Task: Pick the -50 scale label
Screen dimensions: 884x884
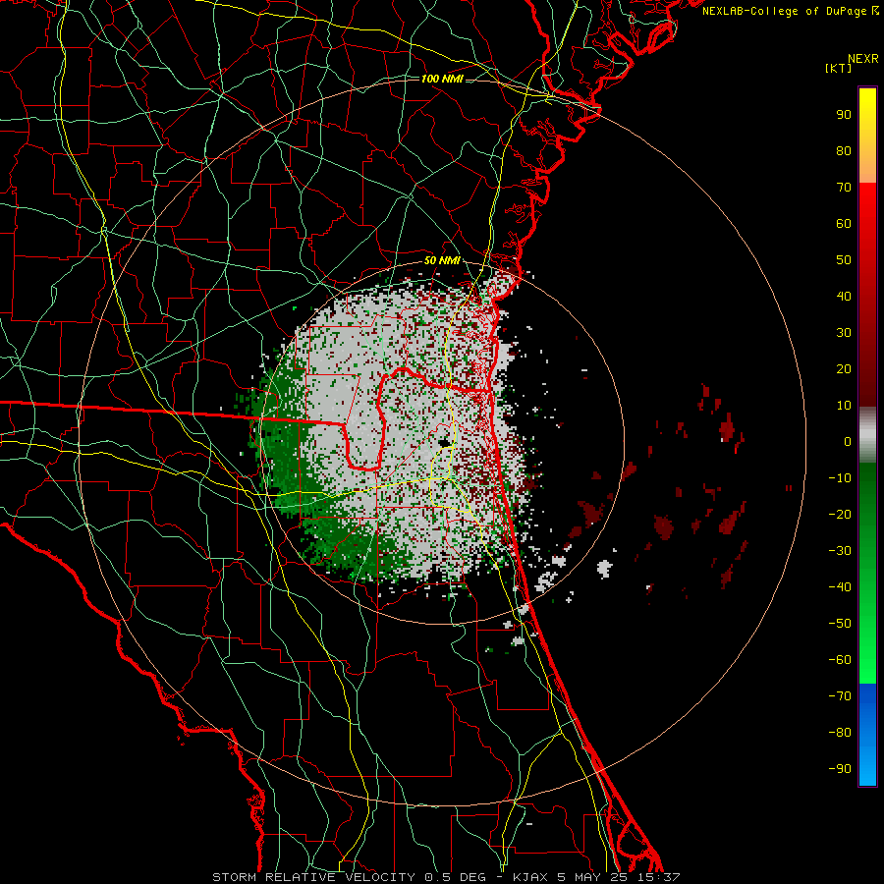Action: point(840,624)
